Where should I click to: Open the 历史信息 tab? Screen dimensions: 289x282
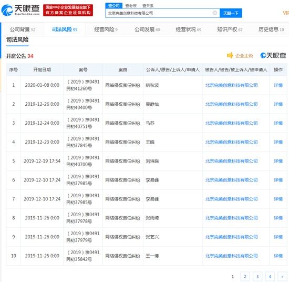[x=271, y=29]
